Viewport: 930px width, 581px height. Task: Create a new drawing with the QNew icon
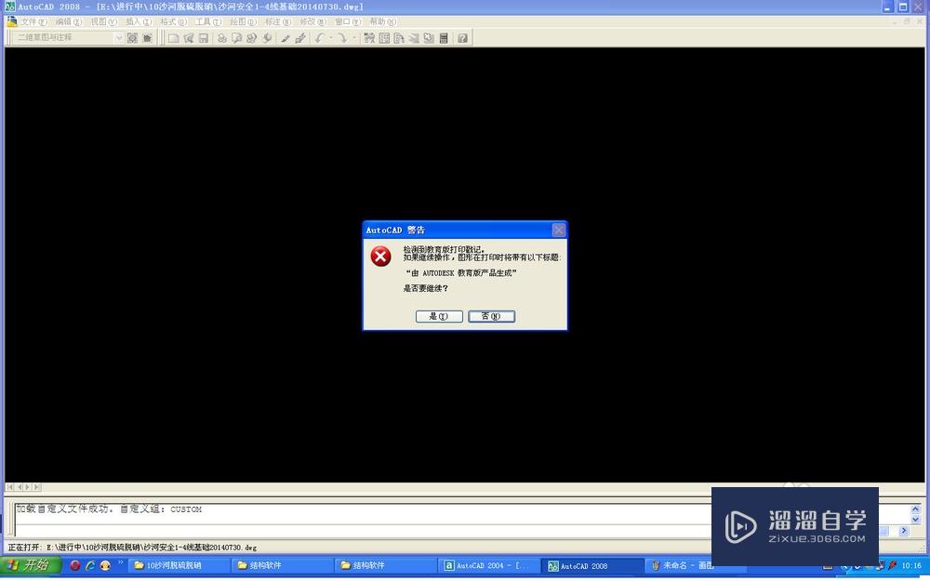[173, 37]
